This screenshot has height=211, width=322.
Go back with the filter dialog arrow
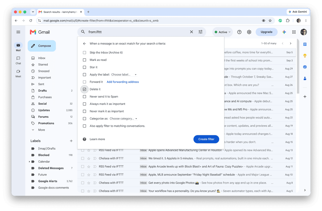pyautogui.click(x=84, y=43)
